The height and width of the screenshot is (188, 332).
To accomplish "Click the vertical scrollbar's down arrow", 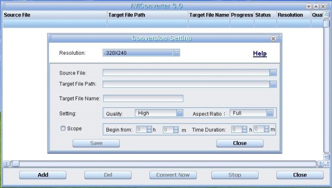I will [326, 157].
